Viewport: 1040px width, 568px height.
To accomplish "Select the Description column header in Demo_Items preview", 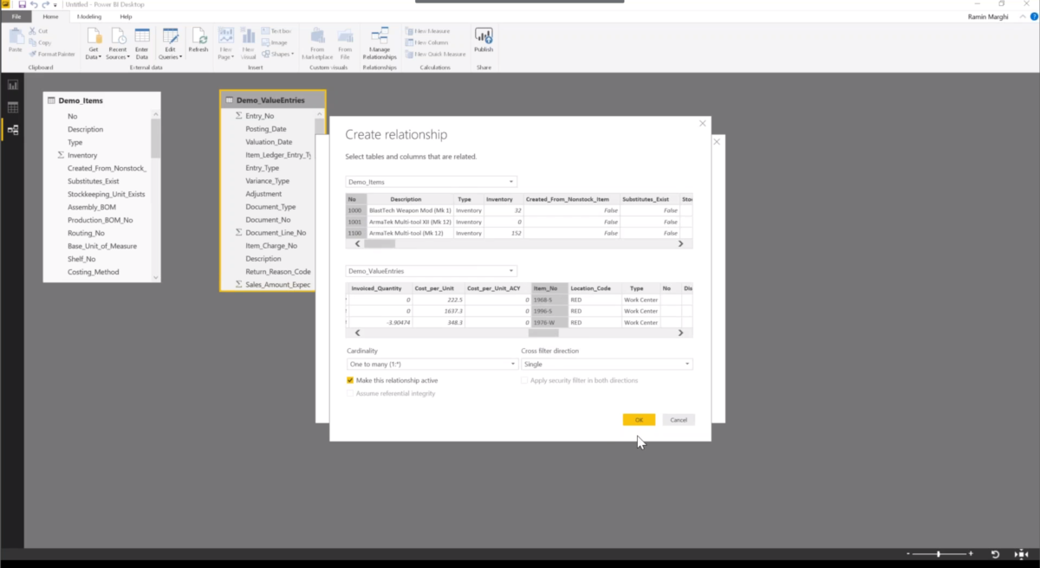I will (410, 199).
